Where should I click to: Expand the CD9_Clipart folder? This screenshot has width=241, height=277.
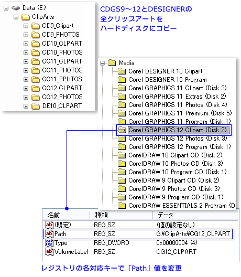(26, 26)
